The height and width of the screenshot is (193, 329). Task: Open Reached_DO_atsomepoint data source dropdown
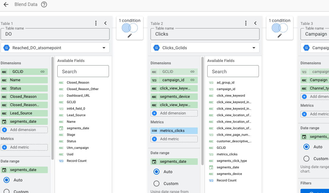tap(104, 48)
